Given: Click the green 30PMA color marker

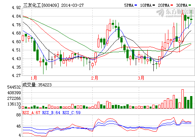Looking at the screenshot, I should tap(190, 5).
